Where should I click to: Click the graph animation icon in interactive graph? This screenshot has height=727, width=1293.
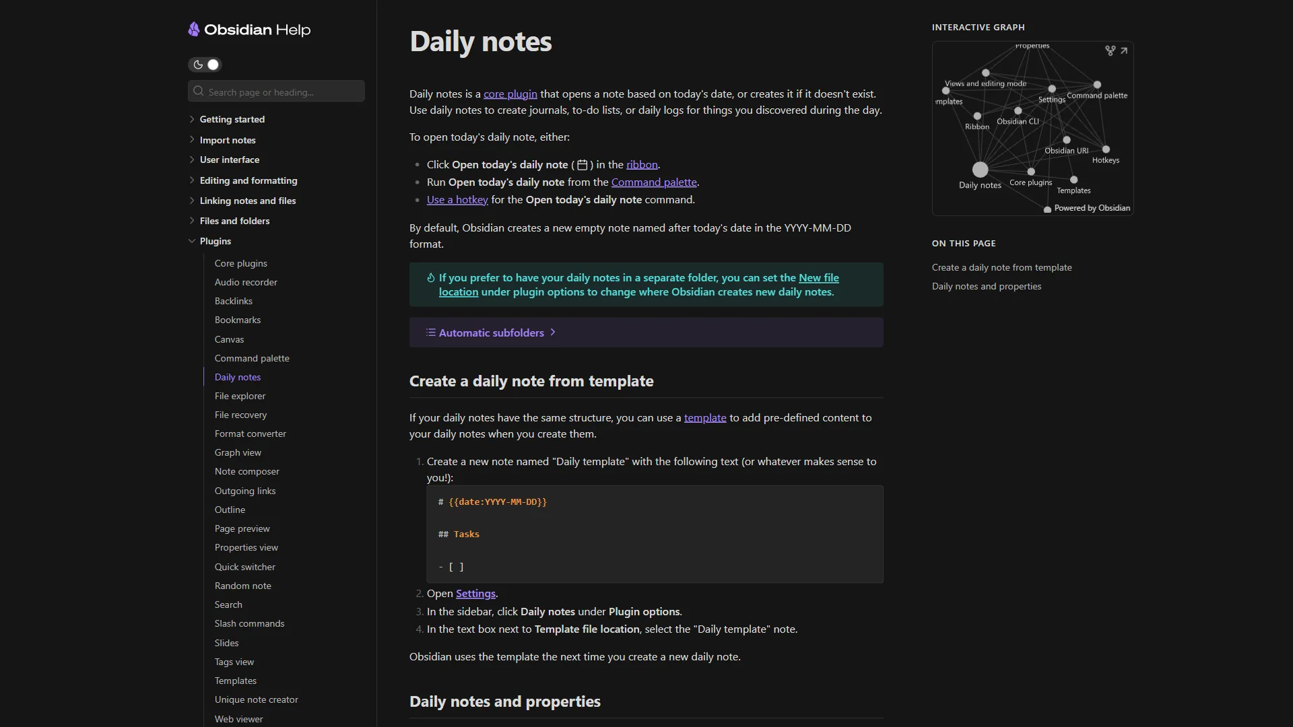(1110, 50)
